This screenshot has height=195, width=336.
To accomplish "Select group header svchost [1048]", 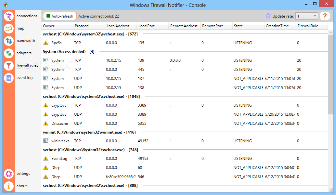I will pyautogui.click(x=91, y=97).
